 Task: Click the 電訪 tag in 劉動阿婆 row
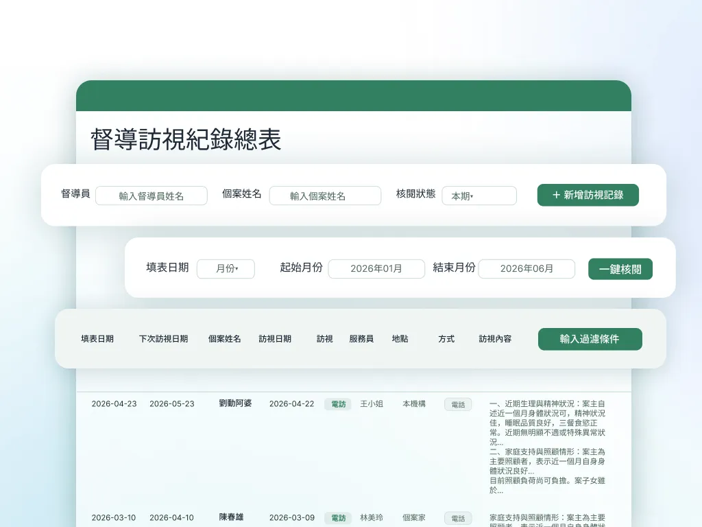click(x=339, y=404)
